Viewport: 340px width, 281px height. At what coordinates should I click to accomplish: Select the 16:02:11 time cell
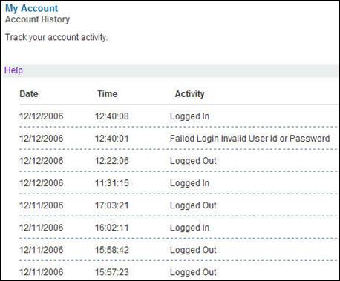click(112, 228)
